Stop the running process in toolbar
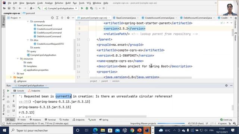Image resolution: width=239 pixels, height=134 pixels. click(104, 8)
